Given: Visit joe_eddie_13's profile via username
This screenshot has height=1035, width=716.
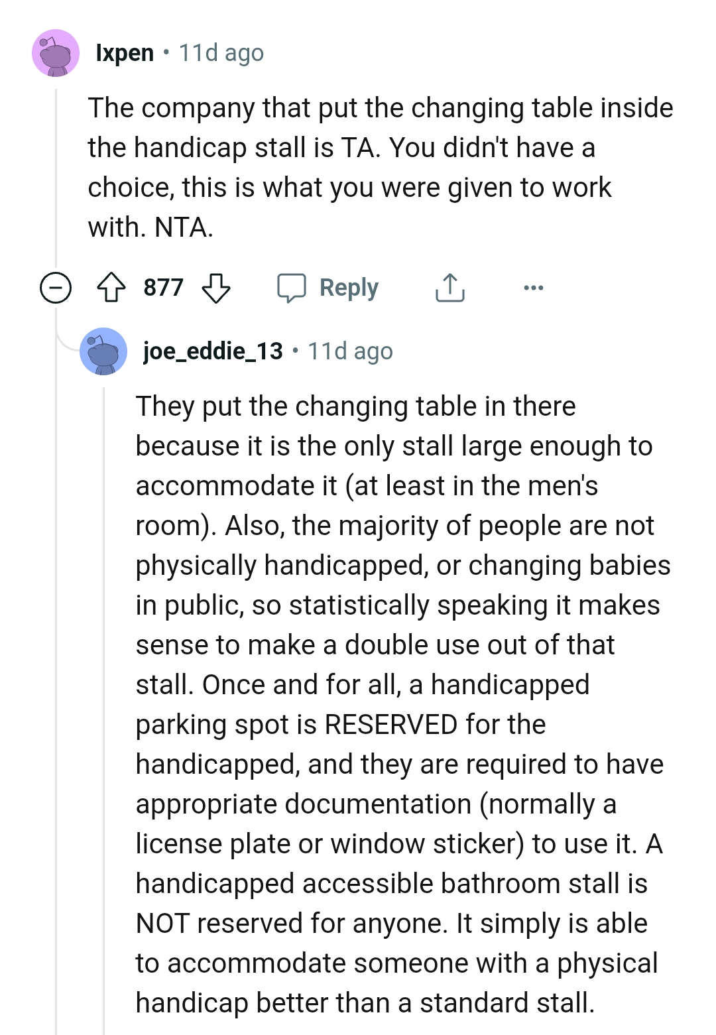Looking at the screenshot, I should point(213,351).
